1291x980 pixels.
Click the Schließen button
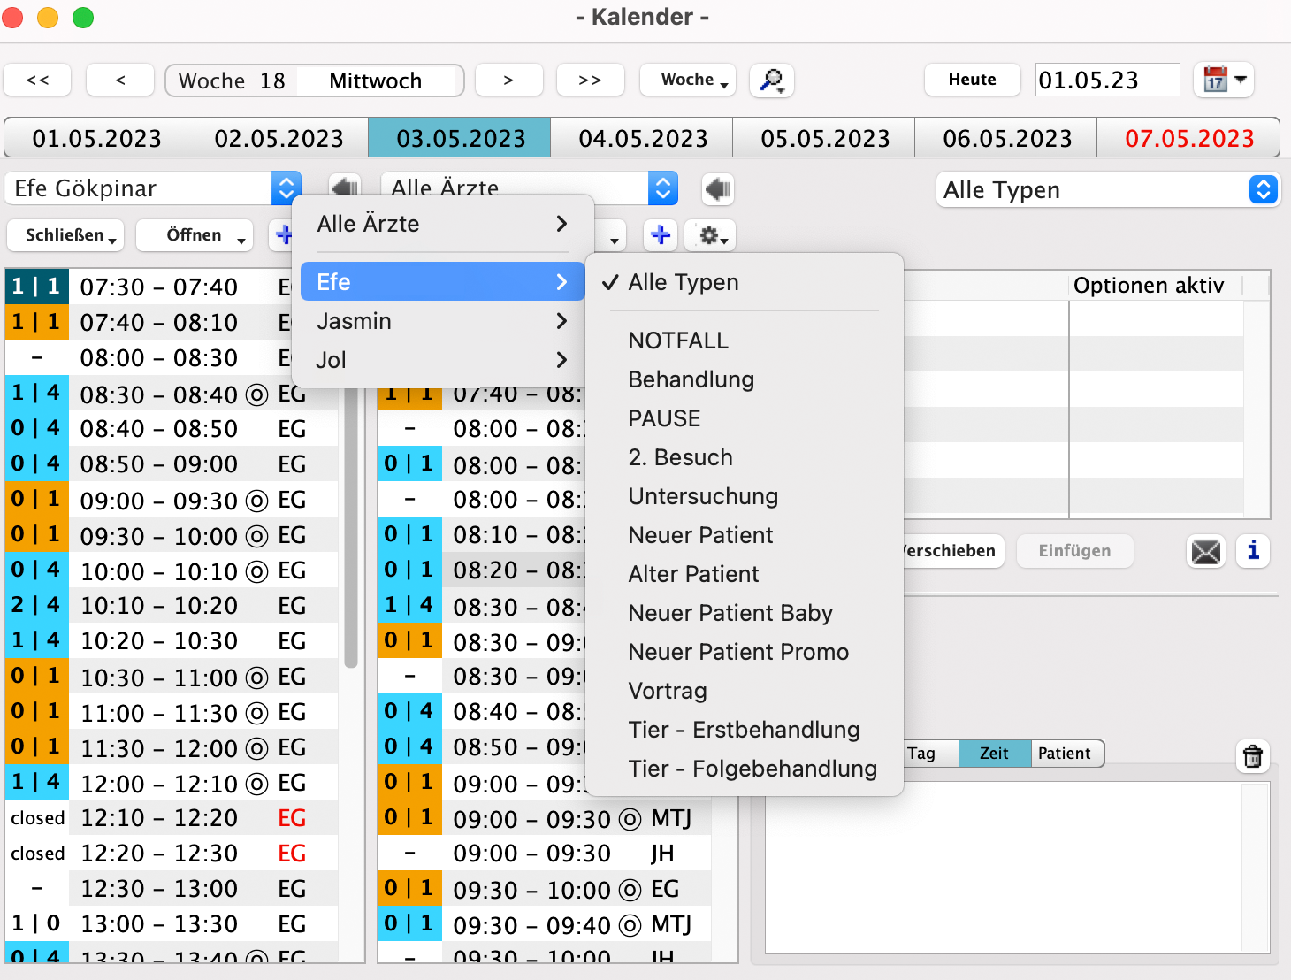pyautogui.click(x=65, y=235)
